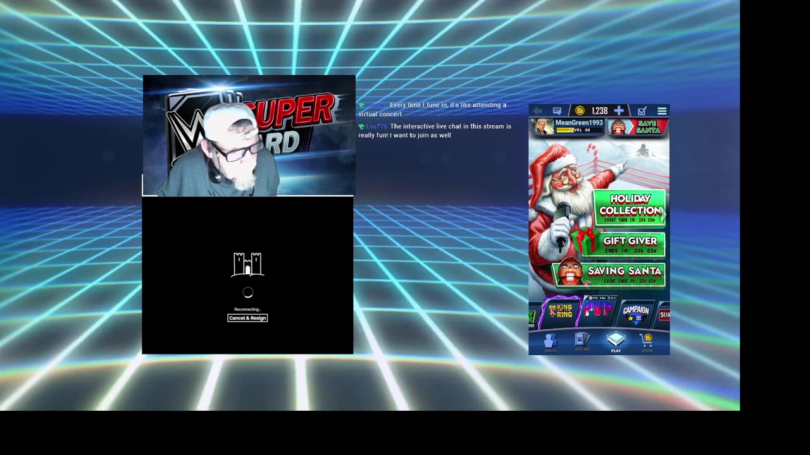Open the hamburger menu in game header
810x455 pixels.
pyautogui.click(x=661, y=111)
